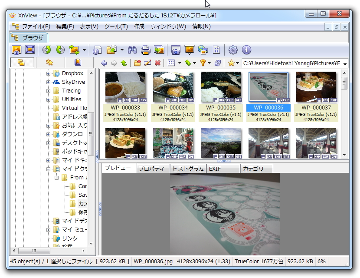Image resolution: width=360 pixels, height=278 pixels.
Task: Select the print icon on the toolbar
Action: tap(145, 50)
